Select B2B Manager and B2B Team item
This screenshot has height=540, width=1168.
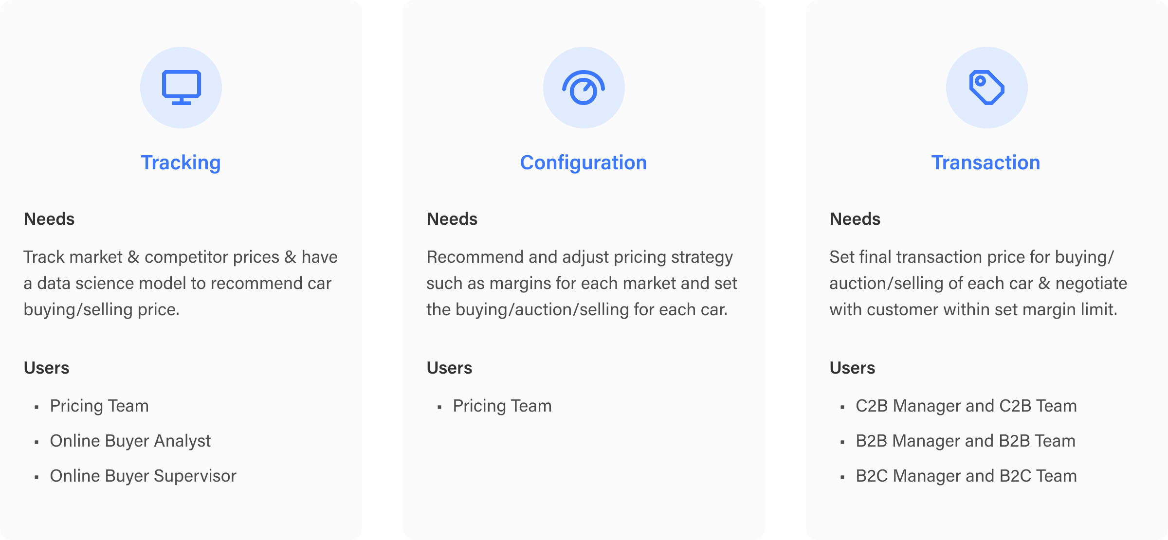coord(966,441)
